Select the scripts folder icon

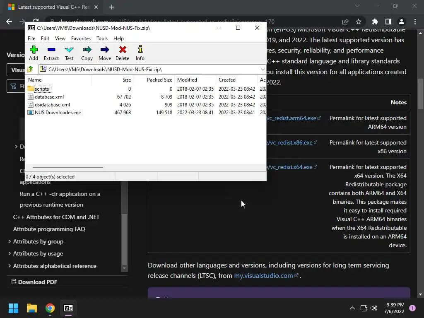31,89
